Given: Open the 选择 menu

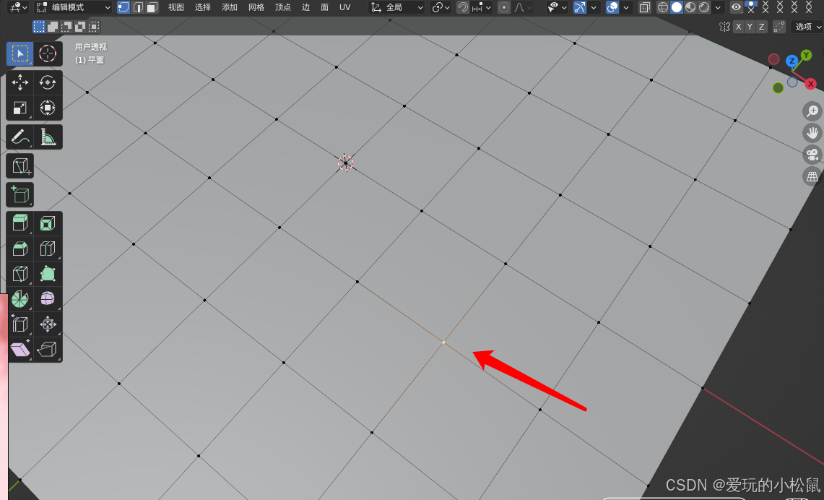Looking at the screenshot, I should [202, 7].
